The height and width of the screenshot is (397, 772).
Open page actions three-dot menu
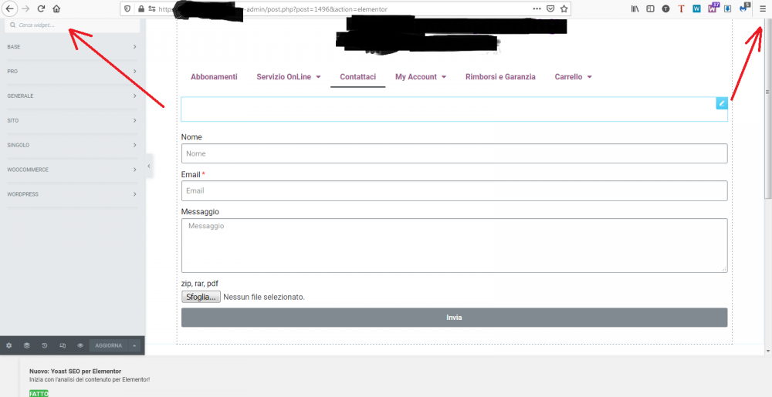(x=537, y=8)
